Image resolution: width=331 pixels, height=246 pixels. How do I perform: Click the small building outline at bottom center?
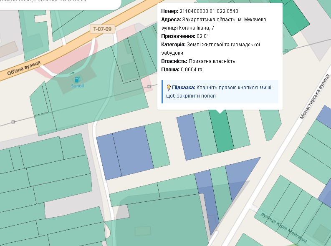coord(142,231)
